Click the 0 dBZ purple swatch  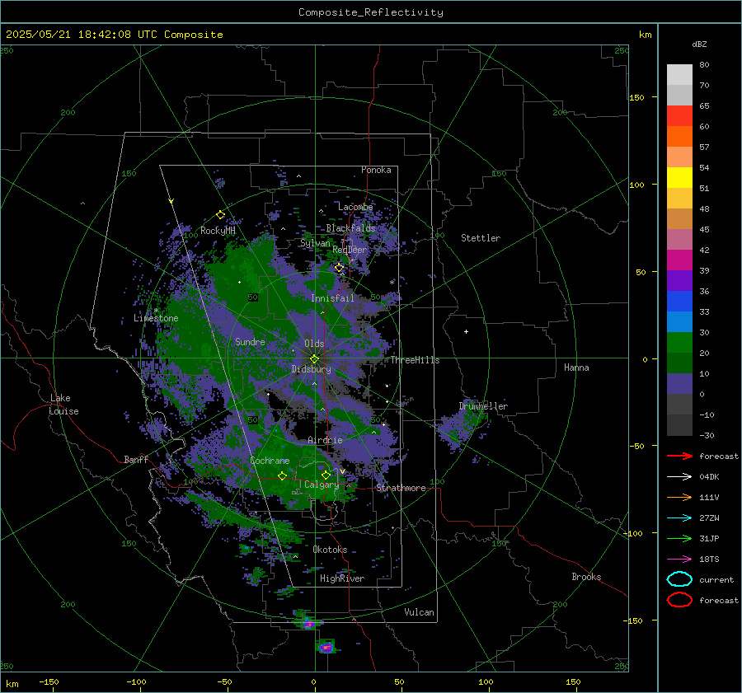[x=679, y=383]
